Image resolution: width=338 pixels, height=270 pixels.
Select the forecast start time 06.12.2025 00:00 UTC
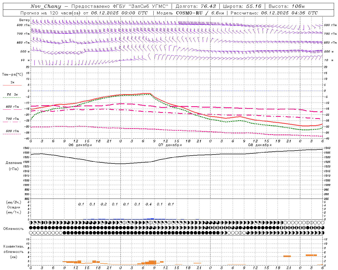tap(119, 13)
